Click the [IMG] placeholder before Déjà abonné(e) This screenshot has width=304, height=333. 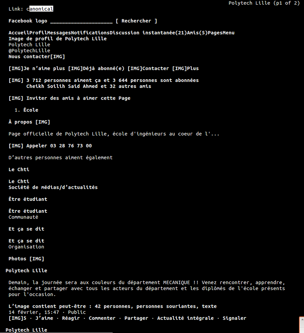(x=75, y=69)
